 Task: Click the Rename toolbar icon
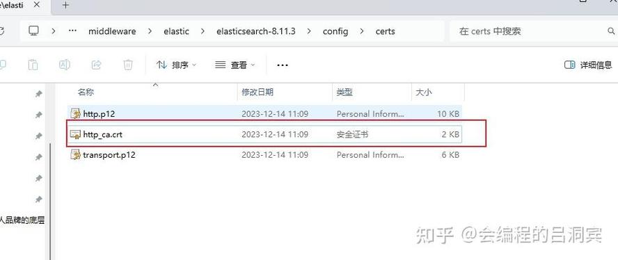(x=65, y=65)
